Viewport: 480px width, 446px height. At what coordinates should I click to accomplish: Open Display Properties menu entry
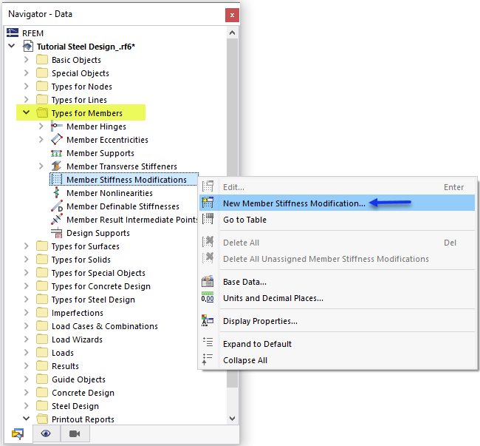(x=337, y=321)
